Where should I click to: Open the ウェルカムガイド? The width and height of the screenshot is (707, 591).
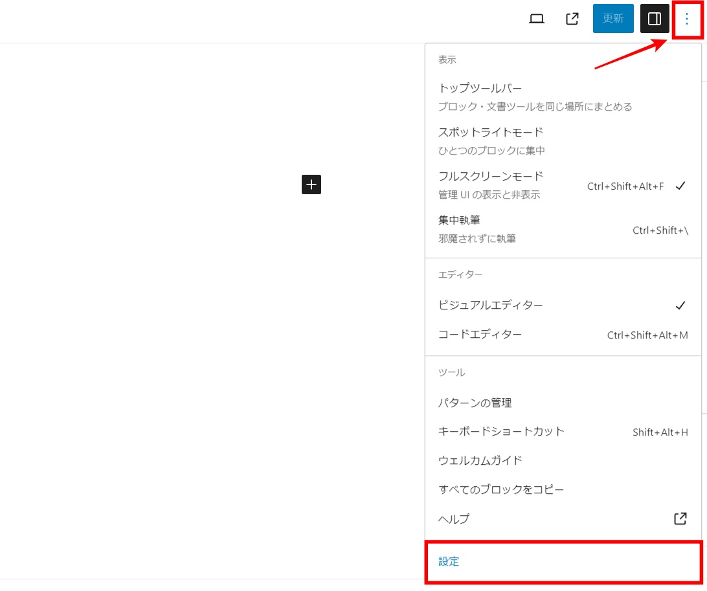(x=480, y=460)
